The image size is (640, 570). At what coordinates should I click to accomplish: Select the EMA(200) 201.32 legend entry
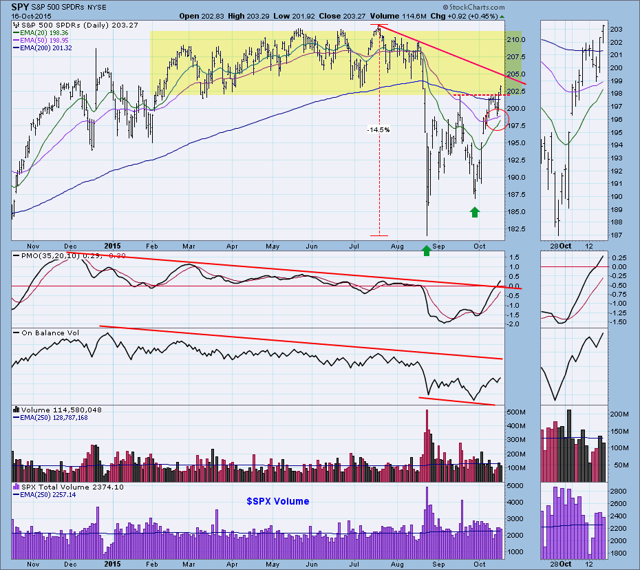coord(43,48)
